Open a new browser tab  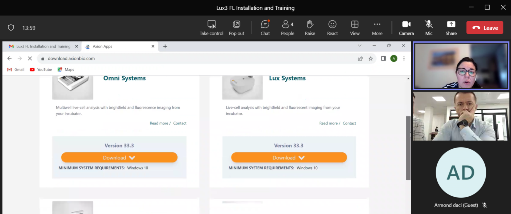click(165, 46)
